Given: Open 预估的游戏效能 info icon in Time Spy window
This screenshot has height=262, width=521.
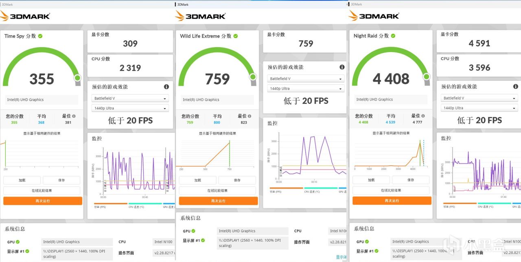Looking at the screenshot, I should pos(166,87).
